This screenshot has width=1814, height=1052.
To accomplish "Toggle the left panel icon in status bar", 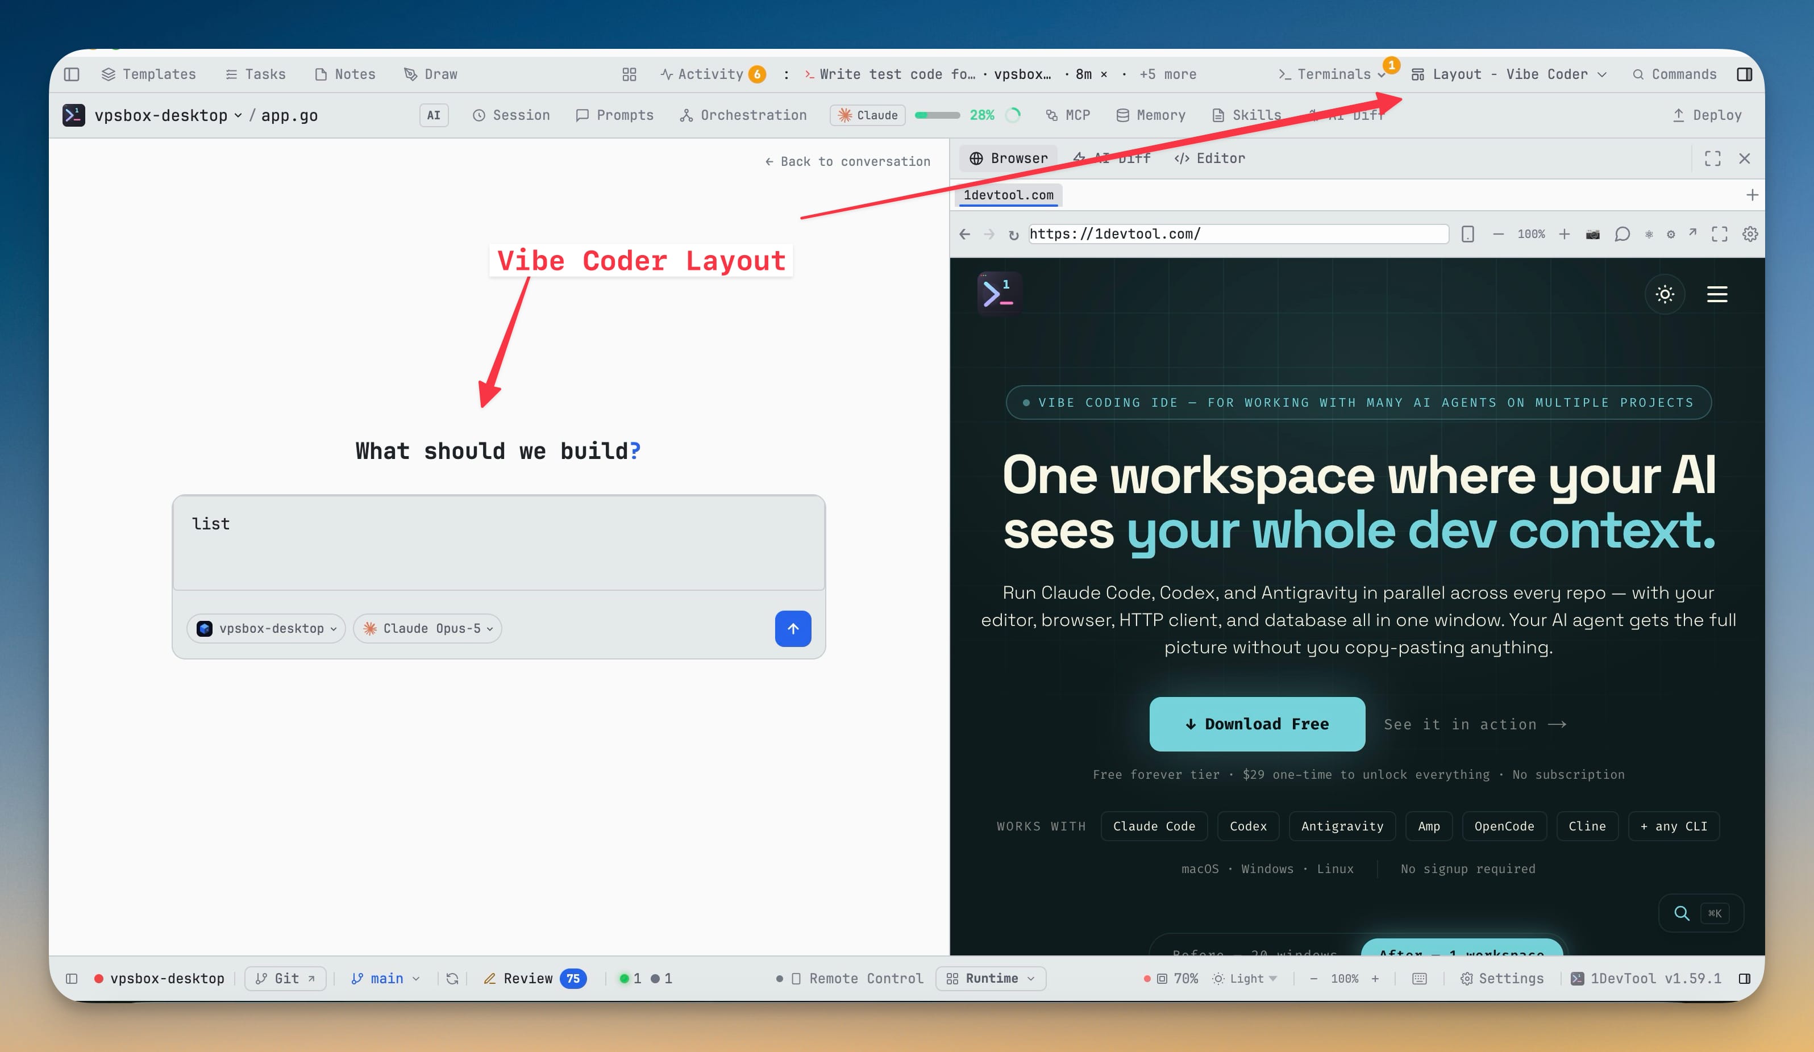I will 71,979.
